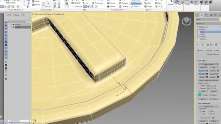
Task: Collapse Editable Poly stack entry
Action: tap(198, 27)
